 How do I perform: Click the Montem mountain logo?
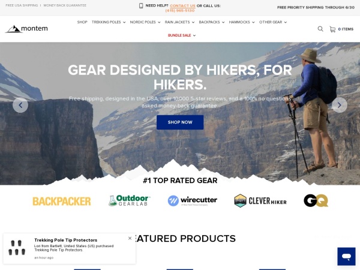(x=26, y=29)
